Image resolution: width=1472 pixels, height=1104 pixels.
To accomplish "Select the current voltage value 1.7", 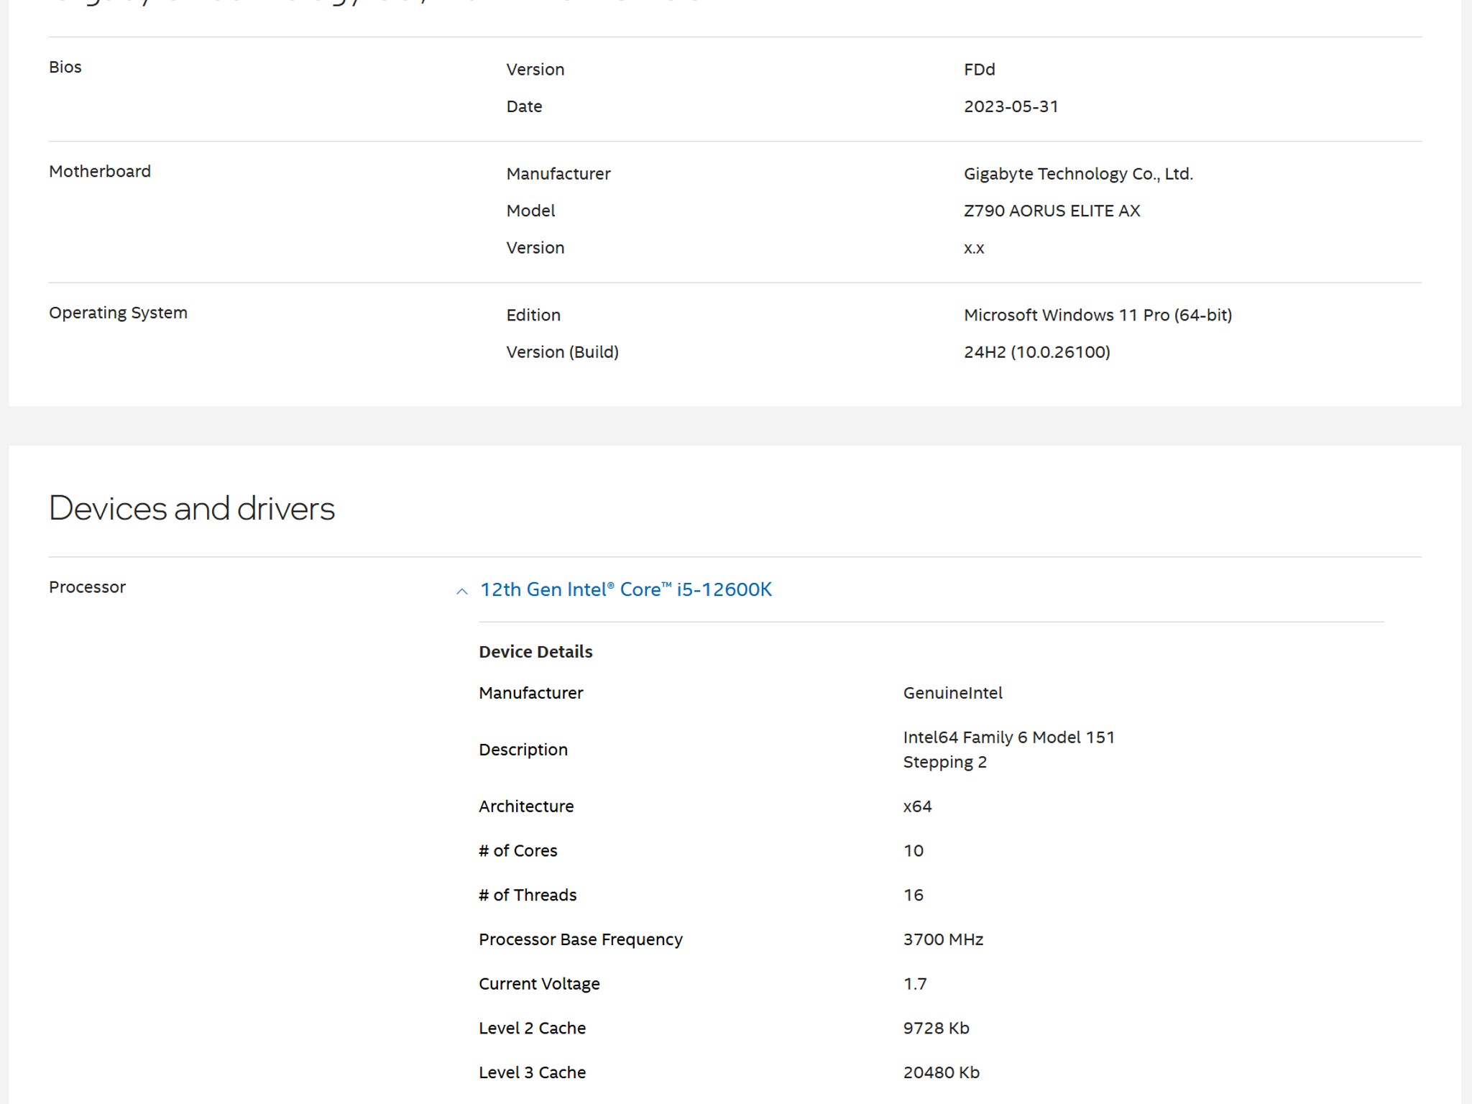I will click(x=914, y=984).
